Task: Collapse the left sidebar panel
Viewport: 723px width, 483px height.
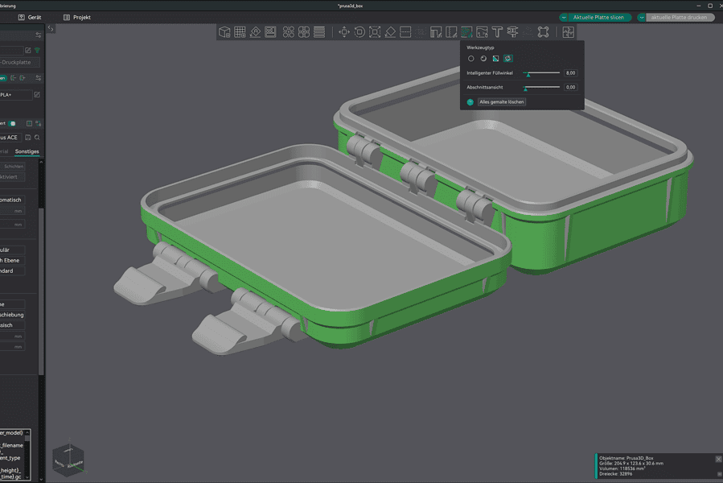Action: pyautogui.click(x=51, y=28)
